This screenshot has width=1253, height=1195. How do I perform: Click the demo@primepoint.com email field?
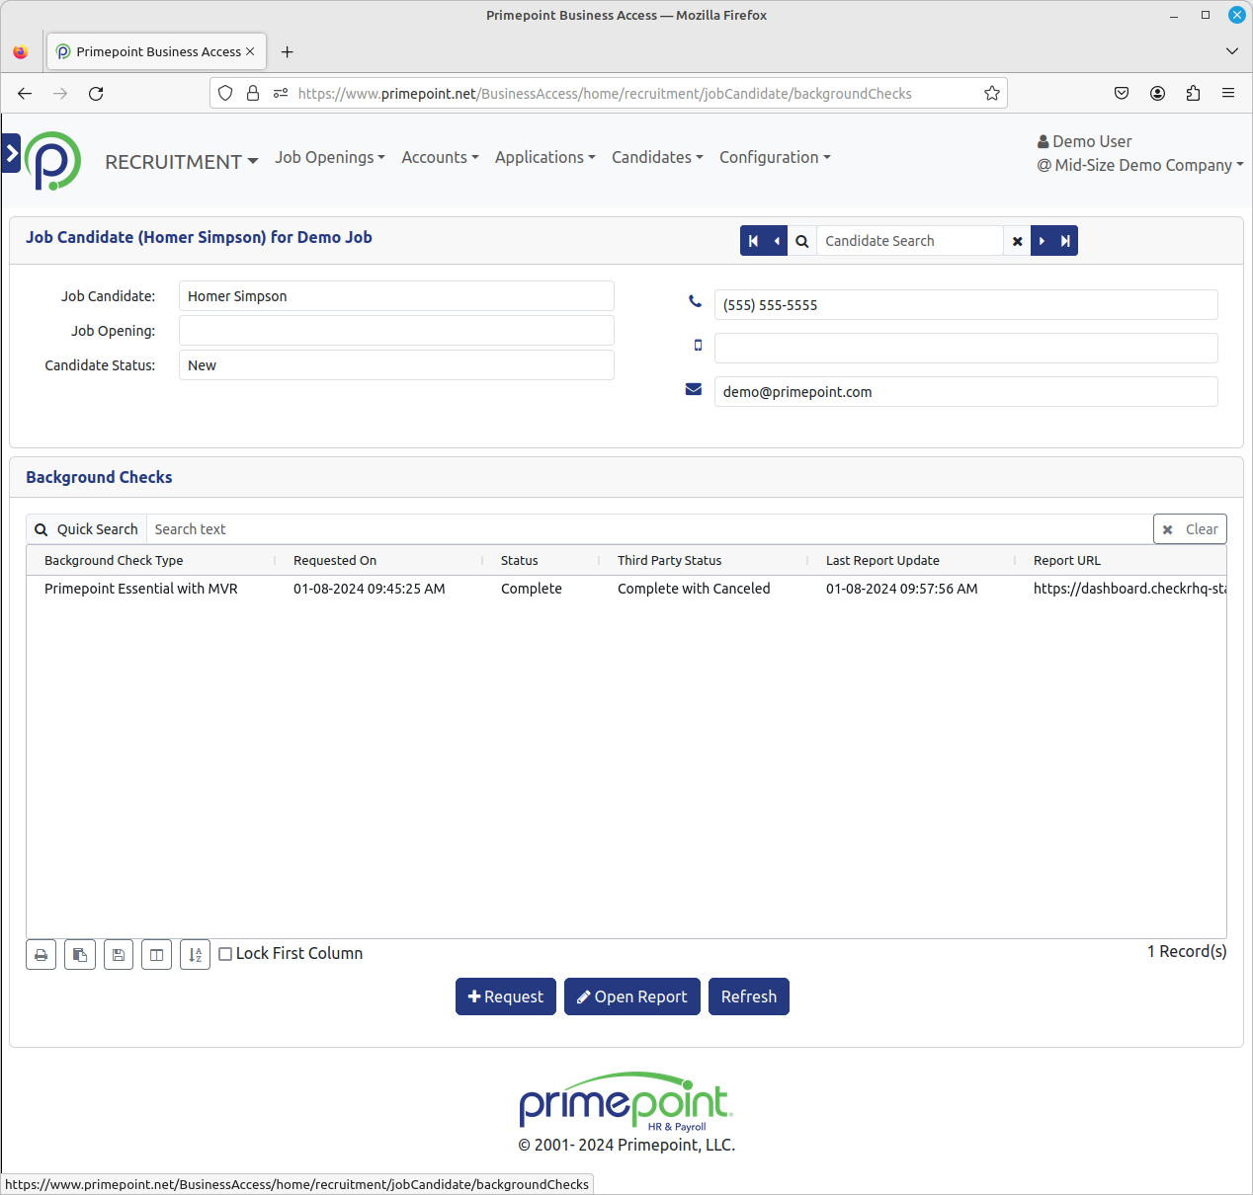pos(965,392)
